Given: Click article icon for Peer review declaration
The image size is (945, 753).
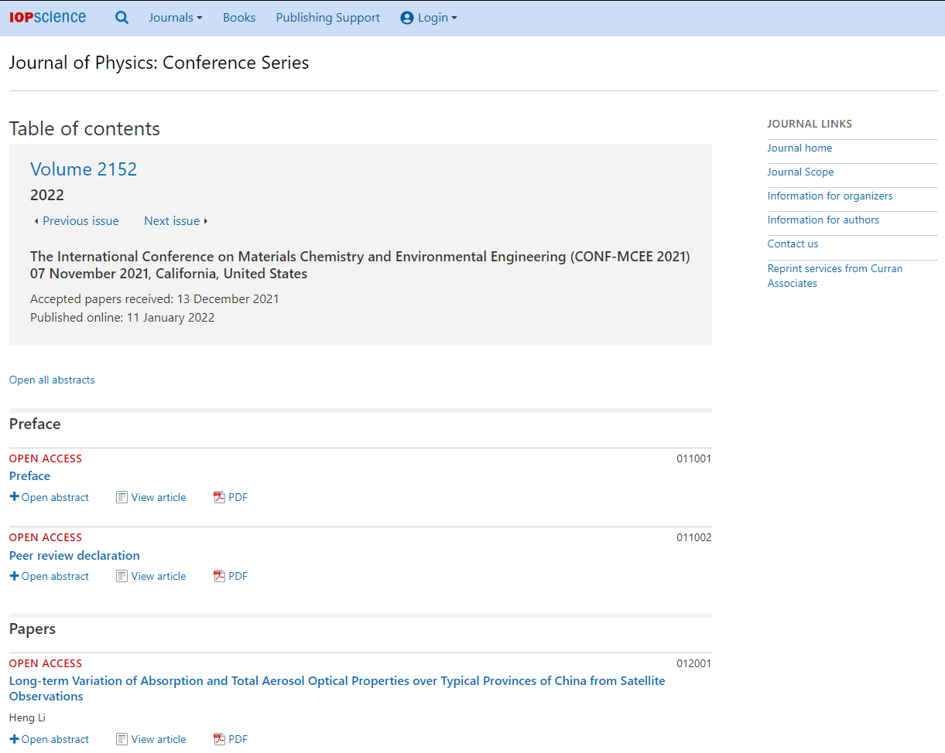Looking at the screenshot, I should (x=122, y=576).
